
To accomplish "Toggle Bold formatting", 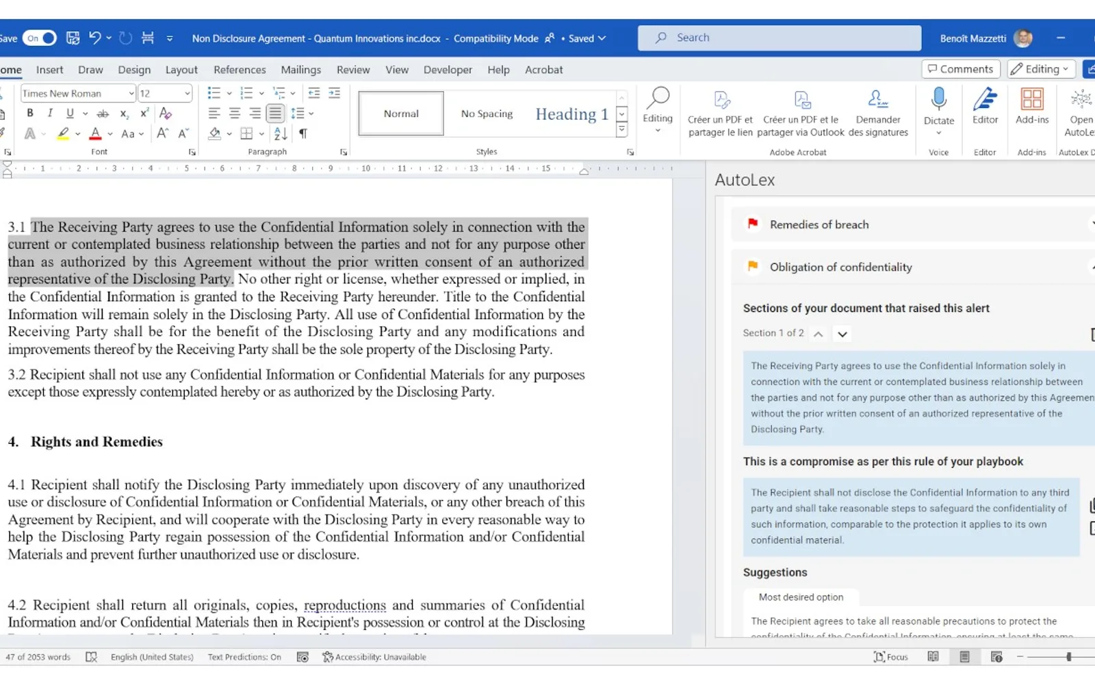I will click(x=29, y=113).
